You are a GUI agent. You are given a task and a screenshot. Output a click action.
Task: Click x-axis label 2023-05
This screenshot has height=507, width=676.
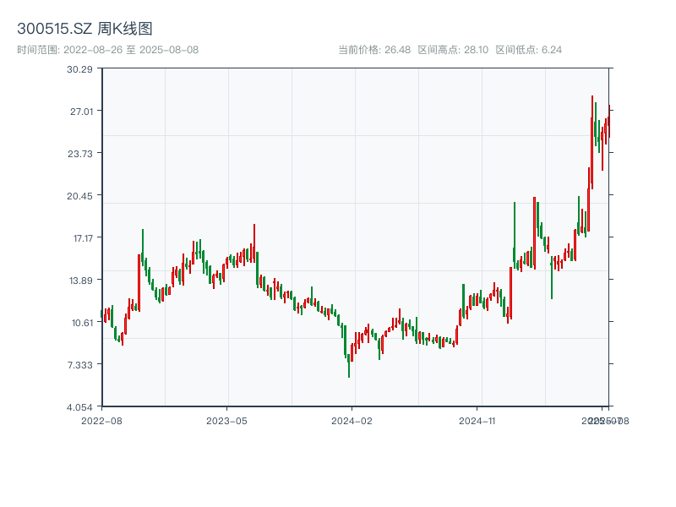coord(226,421)
